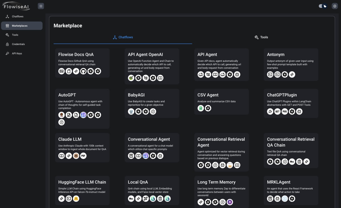
Task: Click the book icon in Claude LLM card
Action: 61,156
